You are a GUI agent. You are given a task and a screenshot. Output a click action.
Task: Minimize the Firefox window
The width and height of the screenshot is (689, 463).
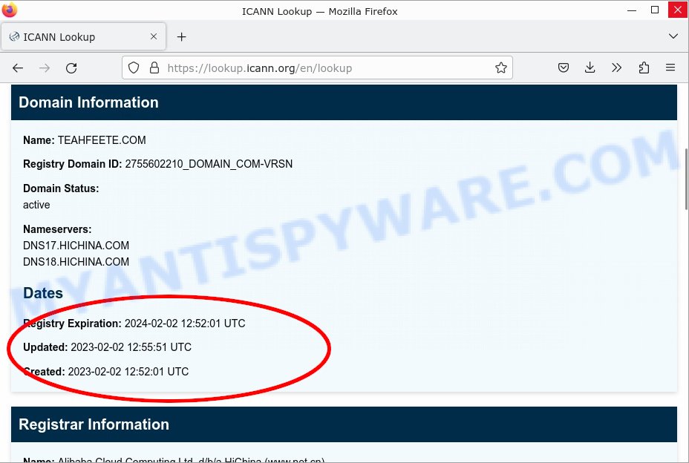point(632,10)
